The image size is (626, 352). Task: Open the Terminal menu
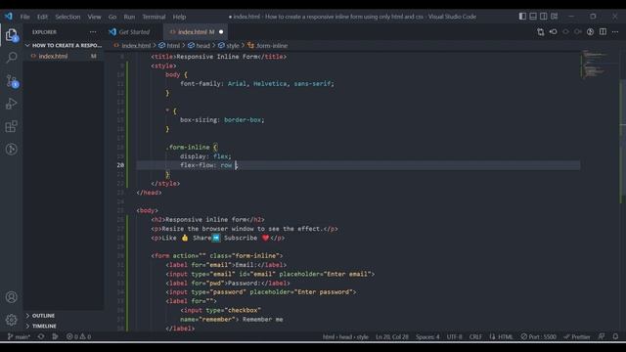point(154,17)
